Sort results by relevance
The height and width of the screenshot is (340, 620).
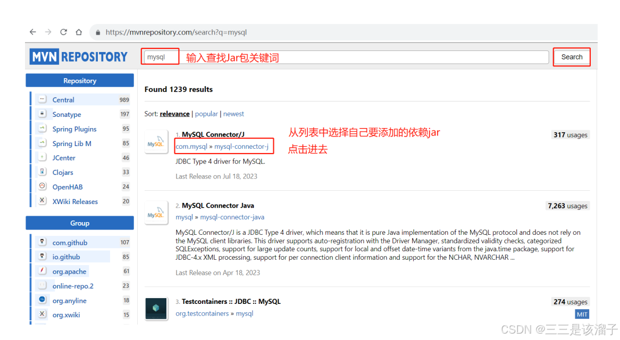[x=174, y=114]
